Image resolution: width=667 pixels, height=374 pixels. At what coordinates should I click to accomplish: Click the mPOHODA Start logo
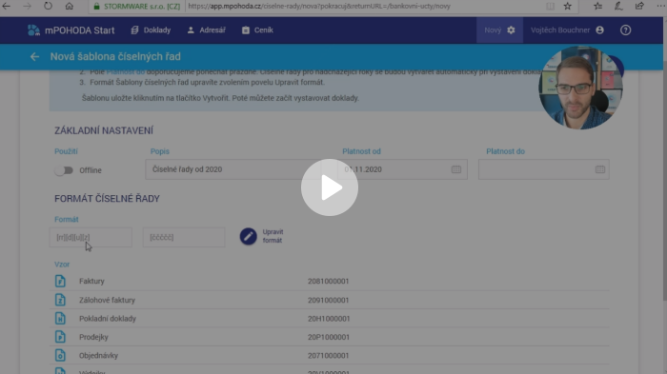pyautogui.click(x=71, y=30)
